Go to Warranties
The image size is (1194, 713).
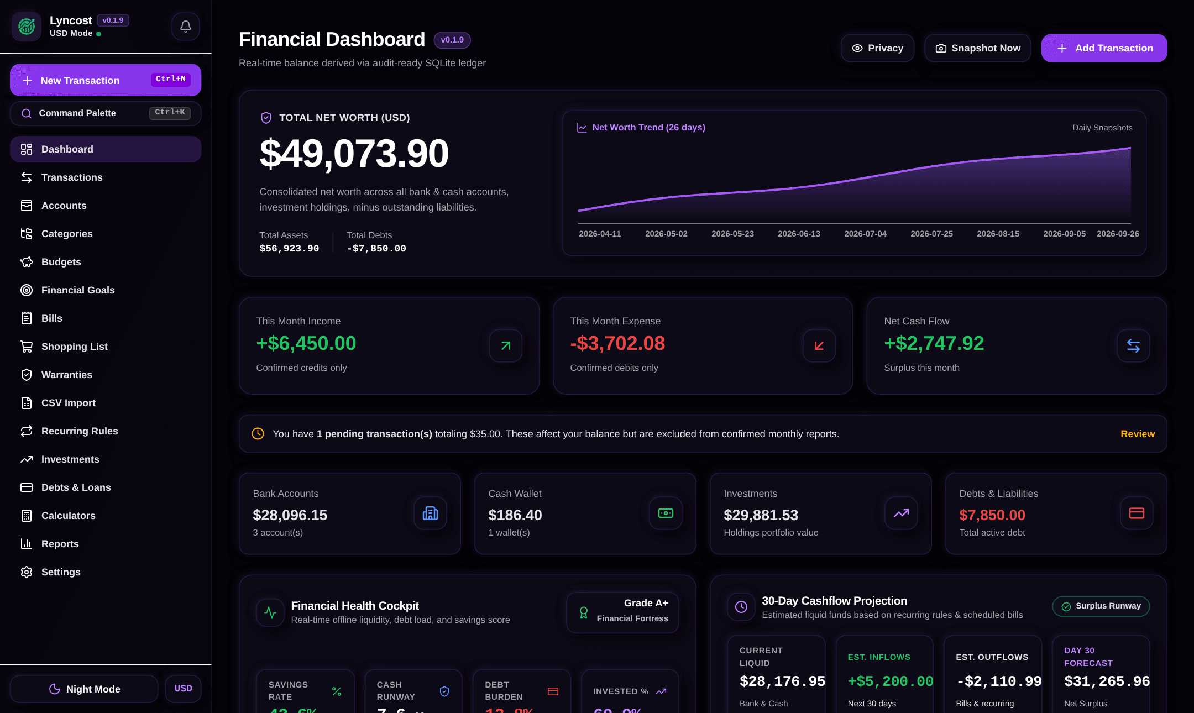pos(106,375)
